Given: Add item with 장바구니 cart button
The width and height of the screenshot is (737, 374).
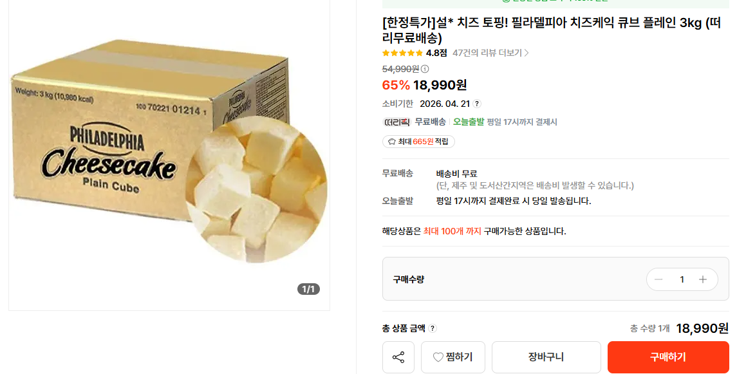Looking at the screenshot, I should tap(546, 357).
